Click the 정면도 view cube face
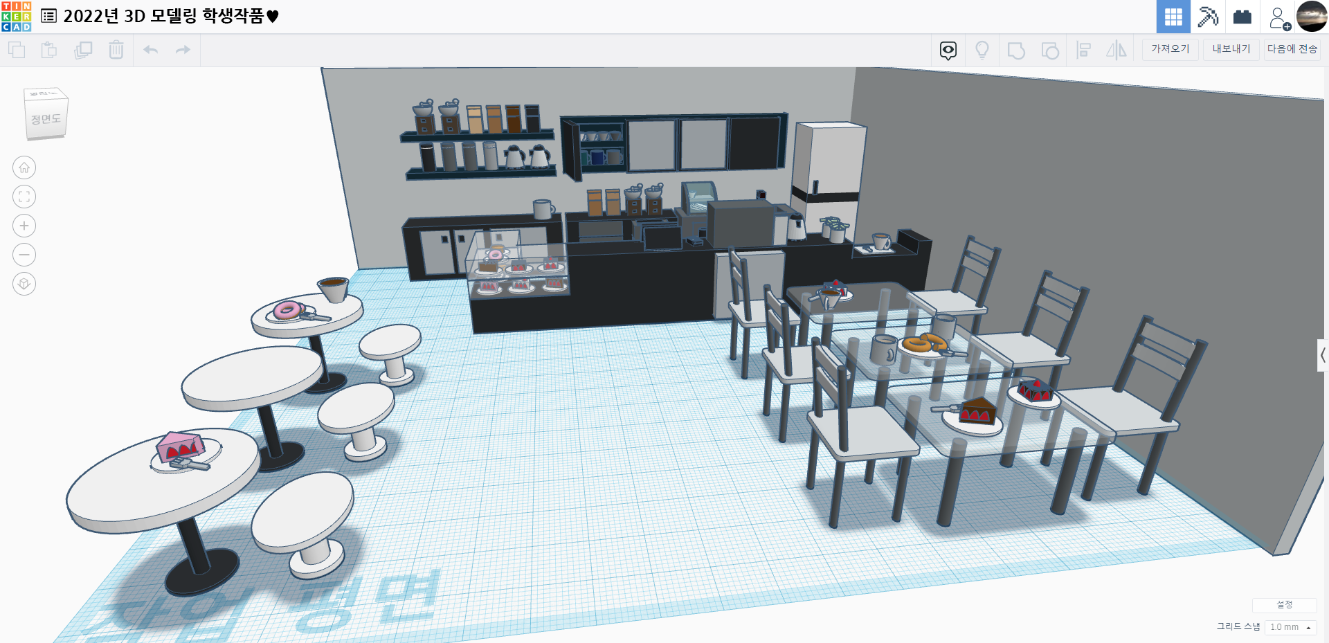1329x643 pixels. tap(46, 119)
